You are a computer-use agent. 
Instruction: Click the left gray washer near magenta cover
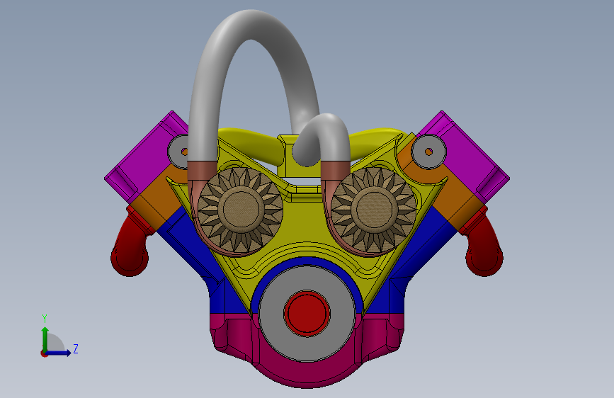tap(177, 152)
